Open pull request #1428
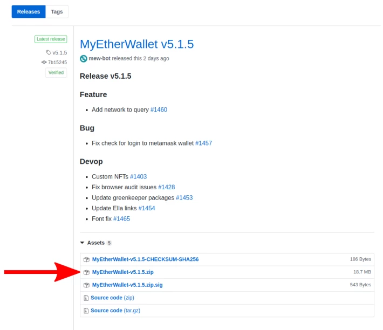Image resolution: width=383 pixels, height=330 pixels. coord(167,187)
